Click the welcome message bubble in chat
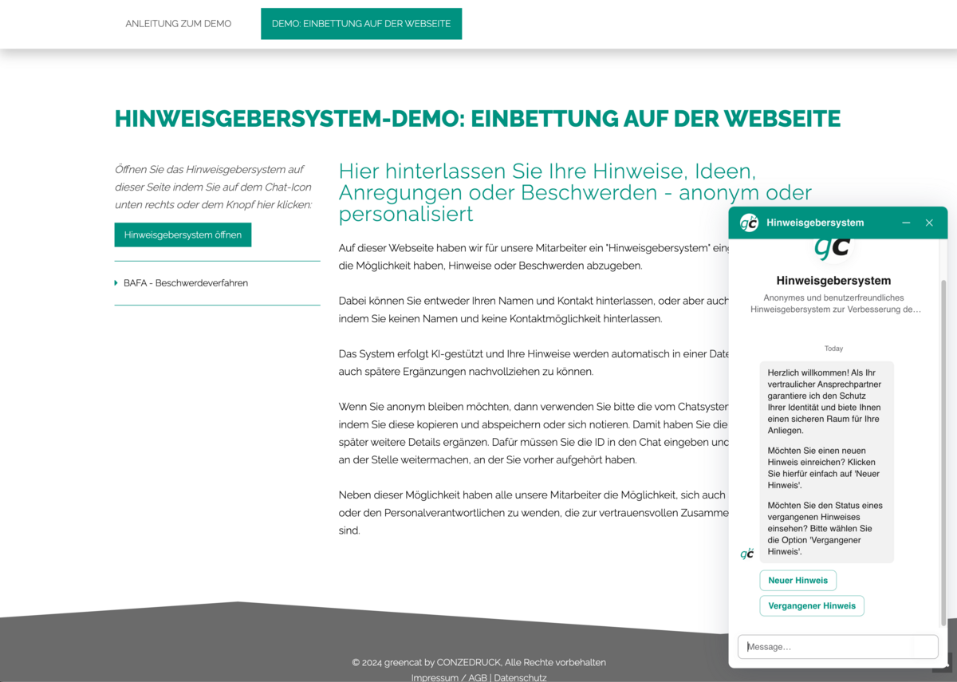The height and width of the screenshot is (682, 957). point(826,462)
